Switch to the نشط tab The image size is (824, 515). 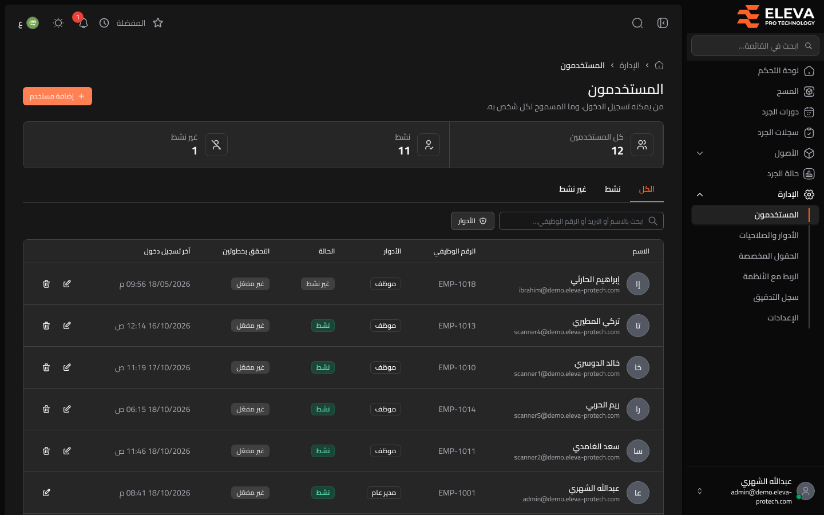613,189
